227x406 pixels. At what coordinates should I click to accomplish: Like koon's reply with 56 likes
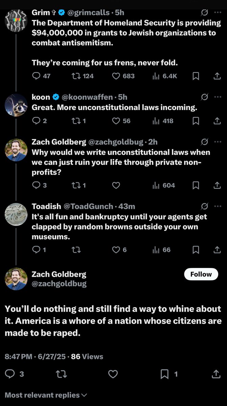[x=116, y=121]
